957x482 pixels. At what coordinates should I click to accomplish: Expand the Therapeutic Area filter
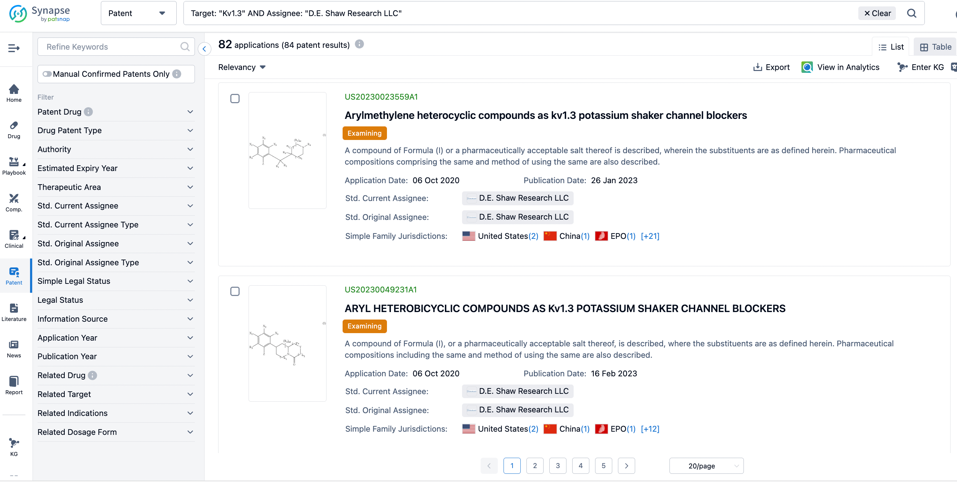116,187
